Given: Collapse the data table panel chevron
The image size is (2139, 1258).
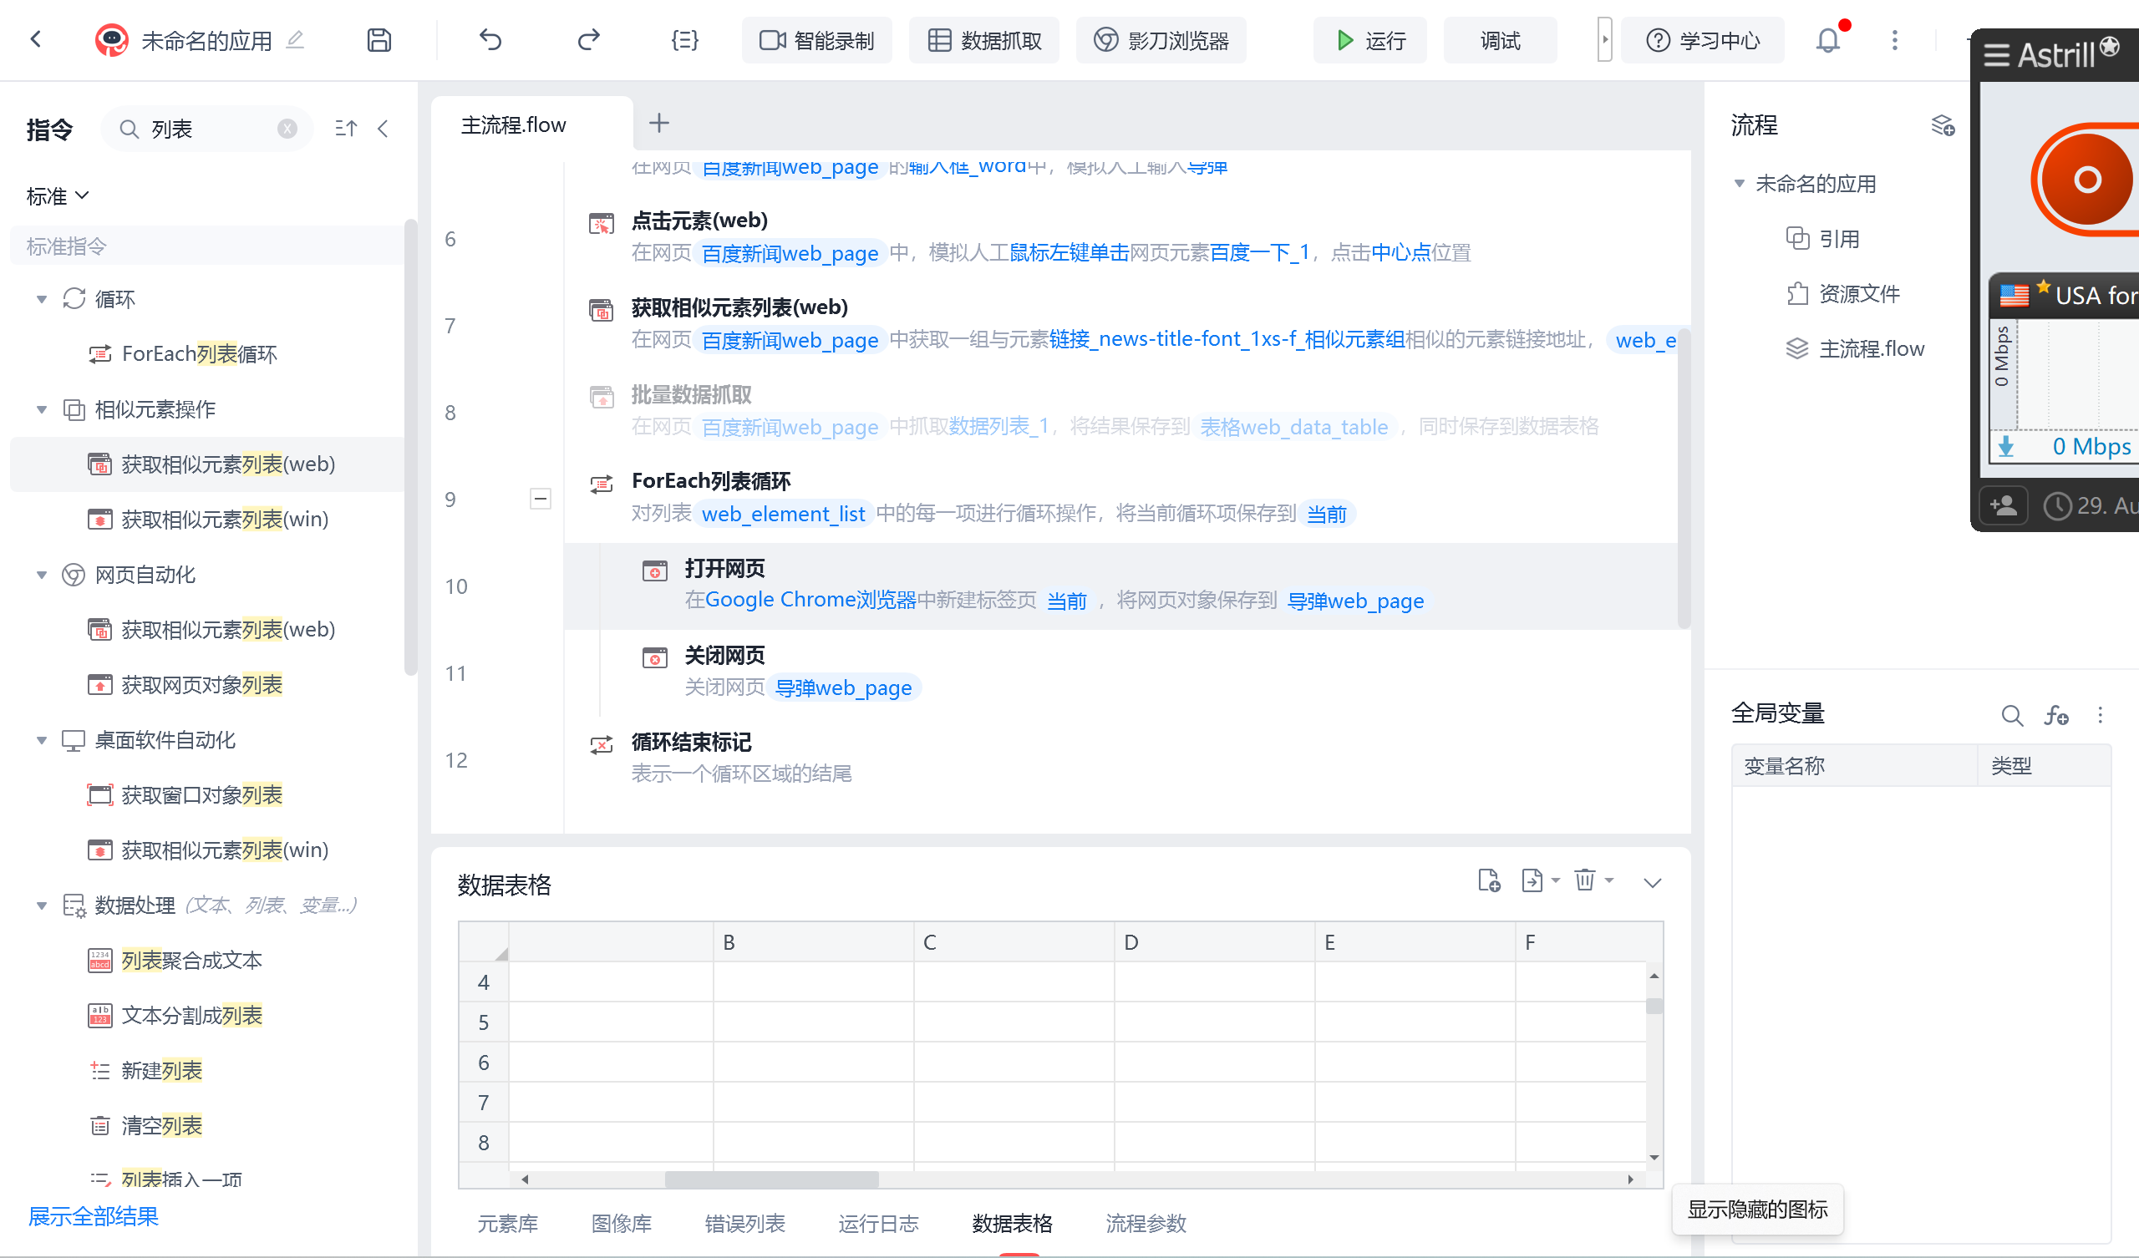Looking at the screenshot, I should [1652, 883].
